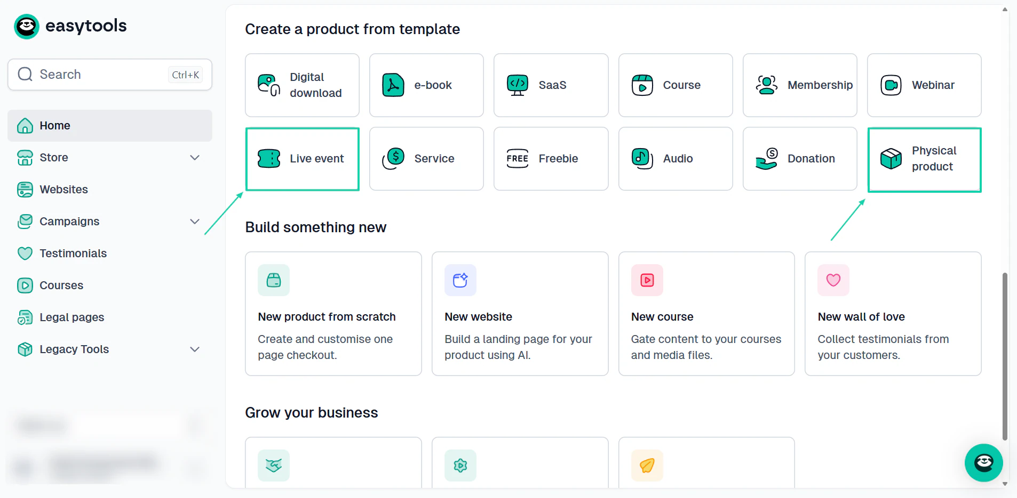Click the Physical product box icon
Screen dimensions: 1017x498
point(891,159)
